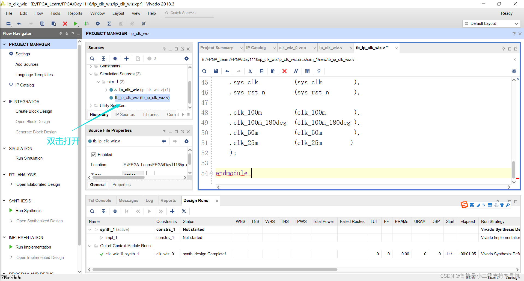Image resolution: width=524 pixels, height=281 pixels.
Task: Open the Messages tab
Action: pos(128,201)
